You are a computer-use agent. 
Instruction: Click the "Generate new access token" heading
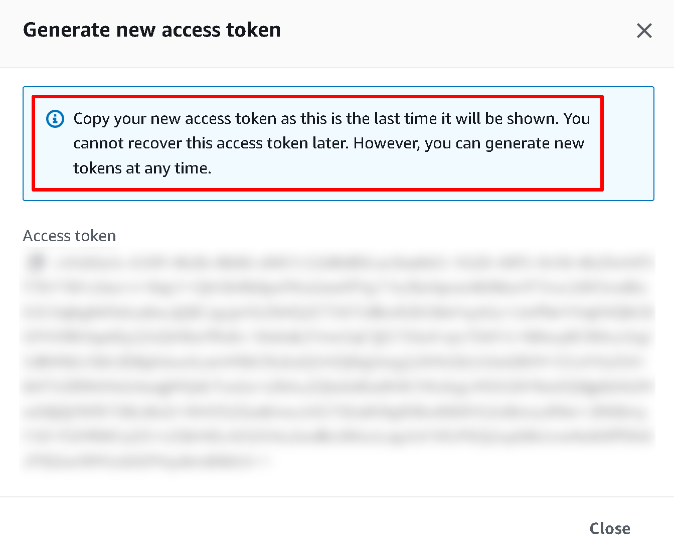pyautogui.click(x=151, y=30)
